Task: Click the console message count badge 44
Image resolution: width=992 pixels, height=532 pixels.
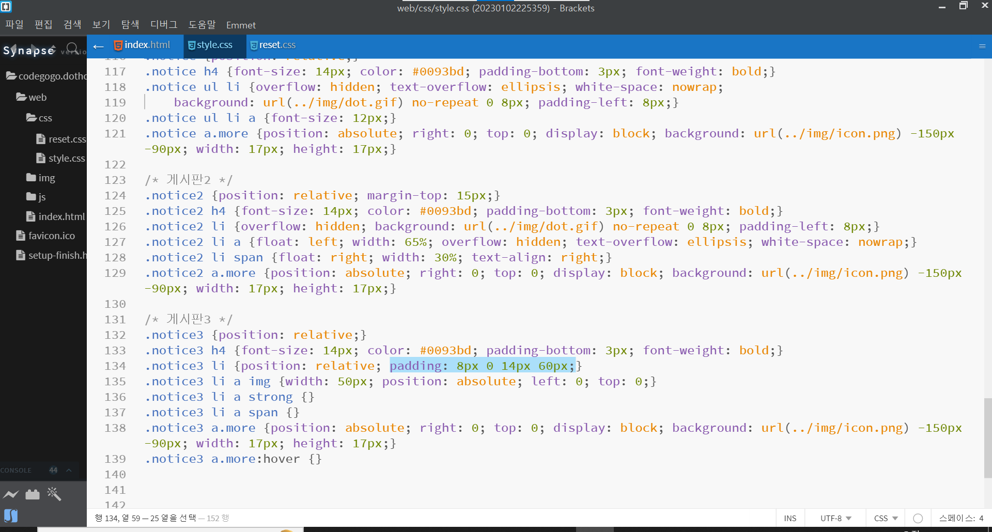Action: tap(53, 470)
